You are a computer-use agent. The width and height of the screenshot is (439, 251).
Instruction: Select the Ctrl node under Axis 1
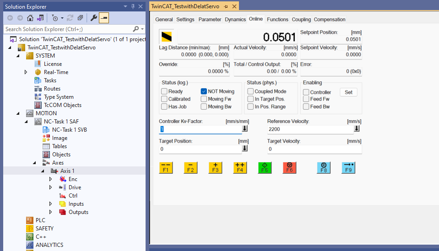coord(73,196)
